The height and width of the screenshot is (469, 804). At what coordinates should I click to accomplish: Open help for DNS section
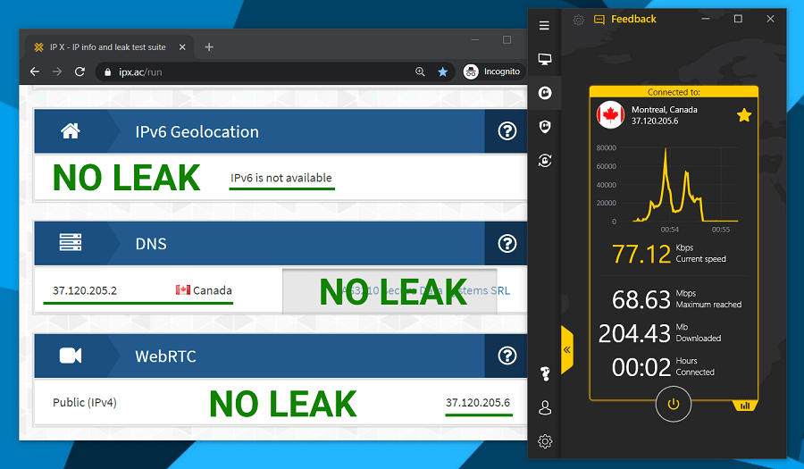(507, 244)
